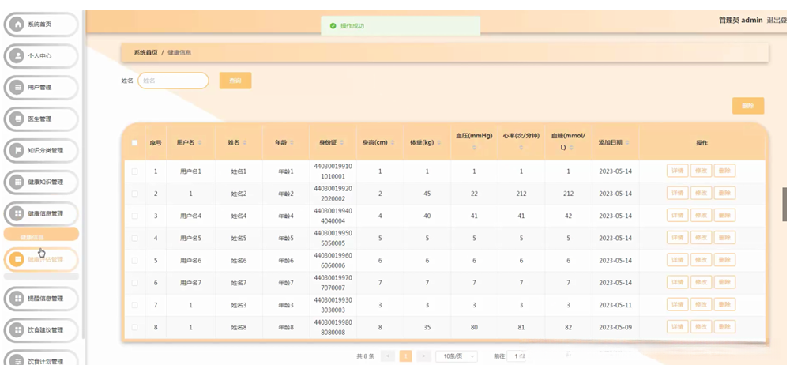Click 修改 for the 姓名2 row
The width and height of the screenshot is (790, 365).
coord(700,194)
